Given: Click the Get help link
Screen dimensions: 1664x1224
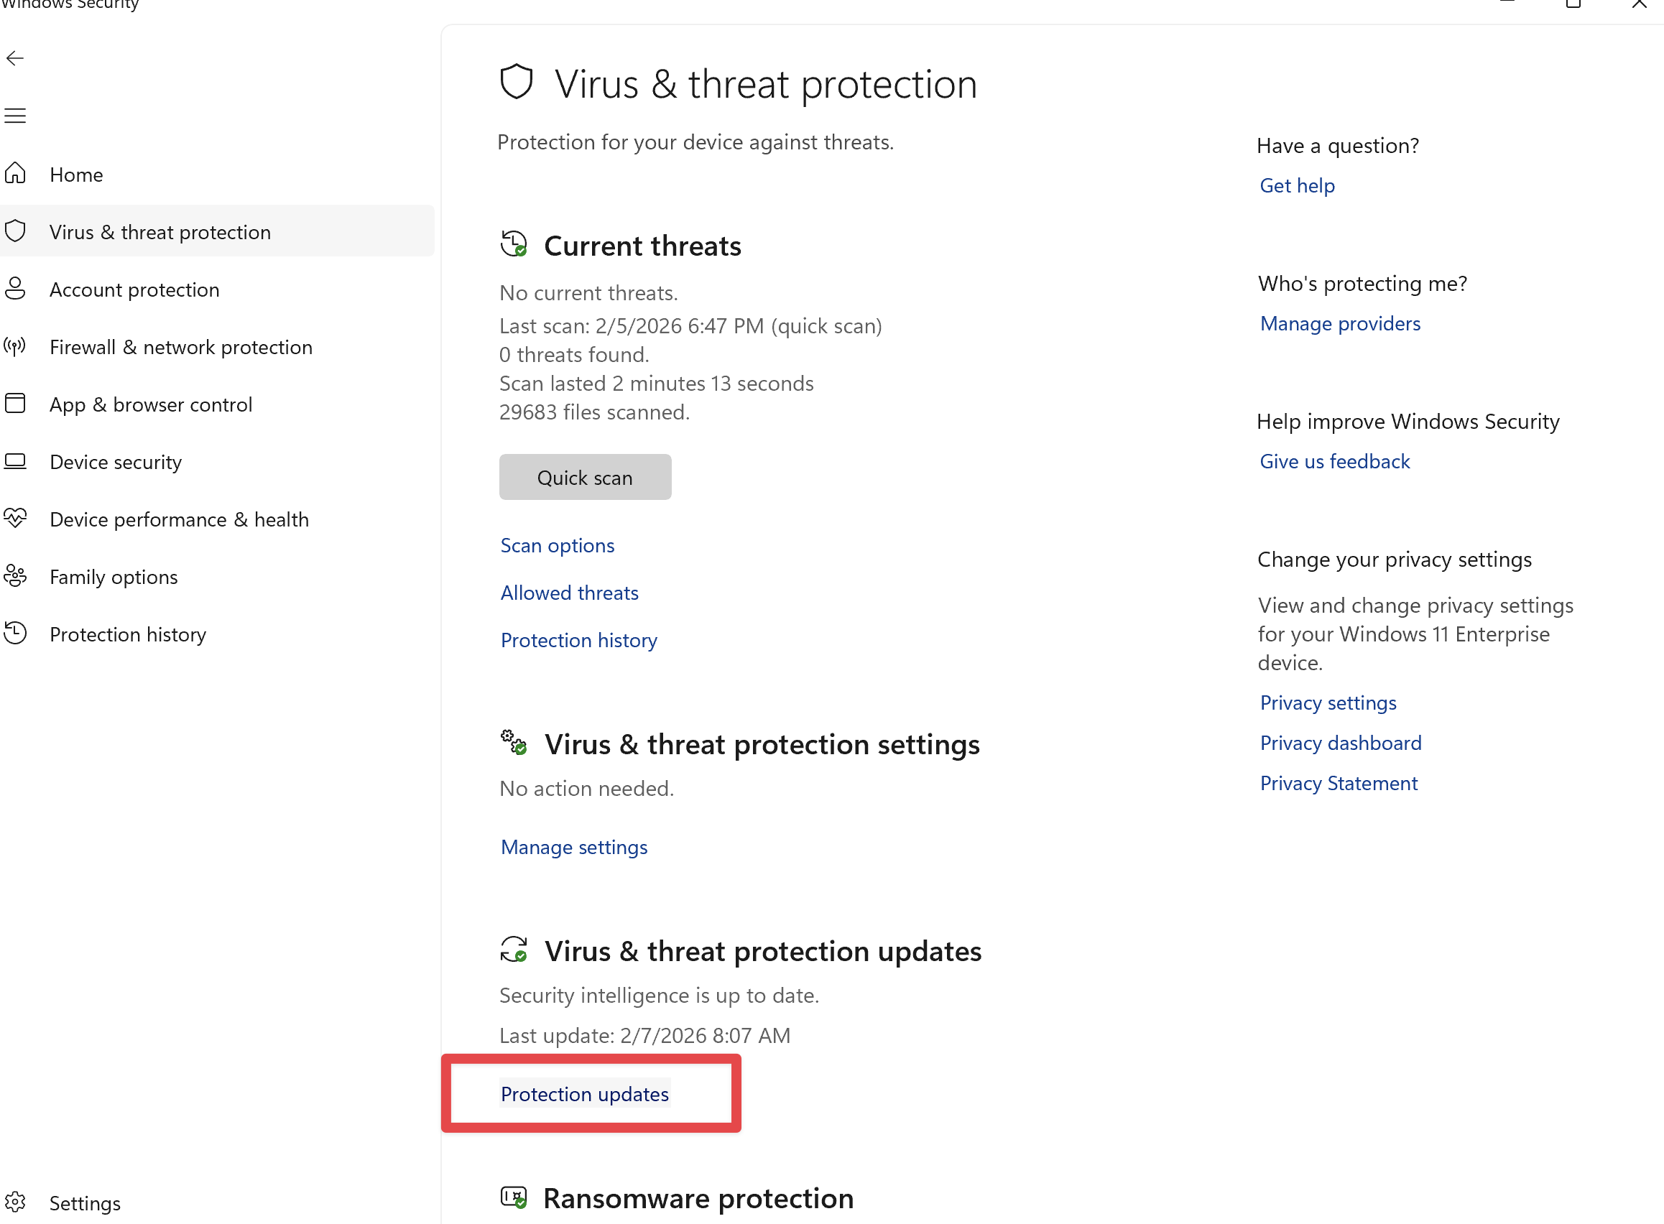Looking at the screenshot, I should point(1297,185).
